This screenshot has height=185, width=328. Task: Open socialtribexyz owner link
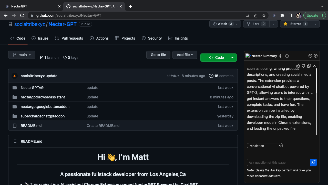click(x=29, y=24)
